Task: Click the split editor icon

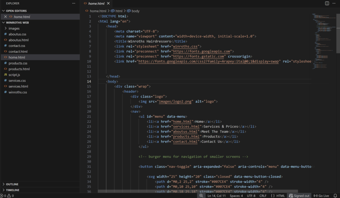Action: pyautogui.click(x=327, y=3)
